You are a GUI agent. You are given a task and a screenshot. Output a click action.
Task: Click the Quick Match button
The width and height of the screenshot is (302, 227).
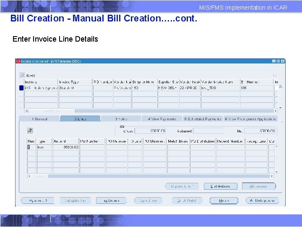point(187,201)
